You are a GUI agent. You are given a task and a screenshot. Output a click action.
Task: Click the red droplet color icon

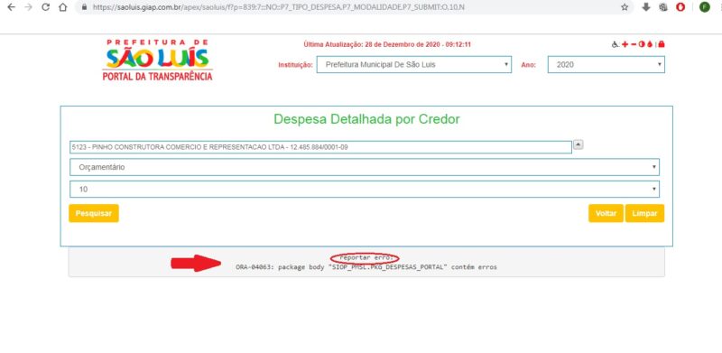(x=649, y=44)
